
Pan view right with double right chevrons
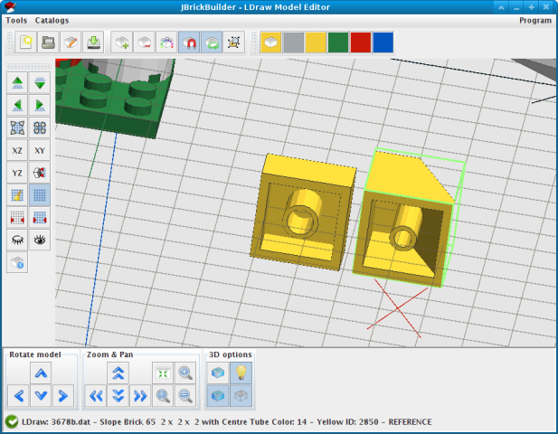(x=140, y=395)
